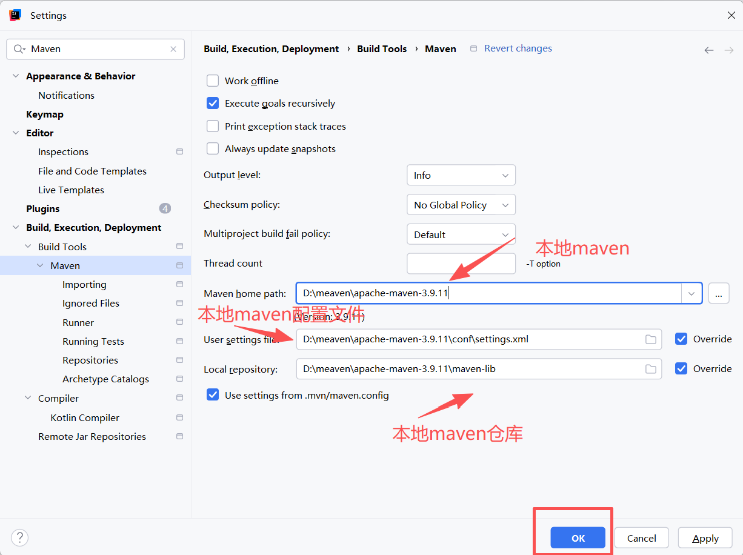This screenshot has height=555, width=743.
Task: Navigate forward with the right arrow icon
Action: [x=729, y=50]
